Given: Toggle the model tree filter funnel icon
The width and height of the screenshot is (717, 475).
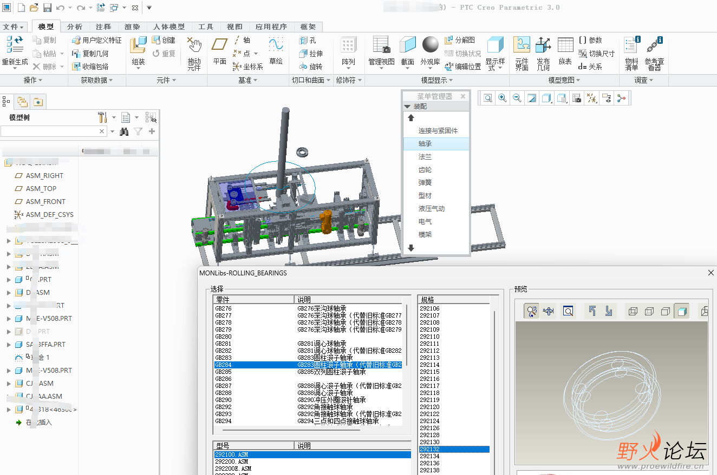Looking at the screenshot, I should [x=138, y=131].
